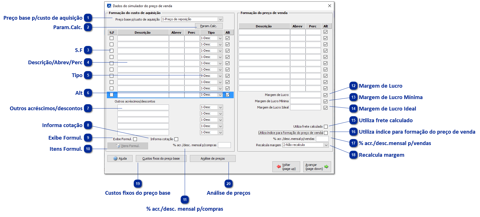Image resolution: width=480 pixels, height=217 pixels.
Task: Click the green forward arrow icon on Avançar
Action: (x=326, y=166)
